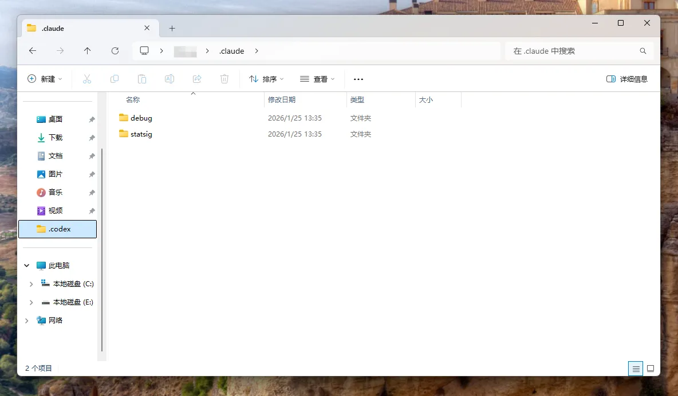
Task: Refresh the current folder view
Action: point(115,51)
